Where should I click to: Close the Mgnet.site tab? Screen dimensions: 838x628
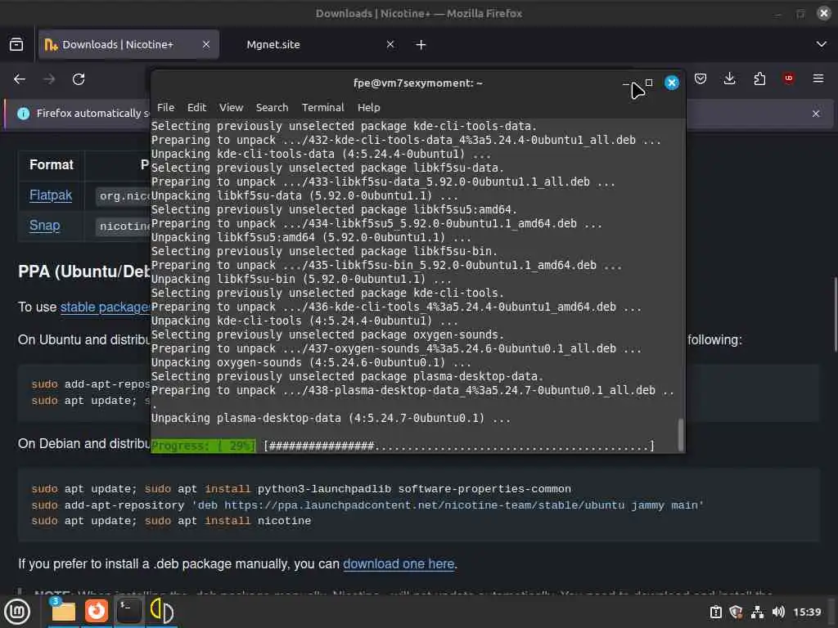[x=390, y=44]
